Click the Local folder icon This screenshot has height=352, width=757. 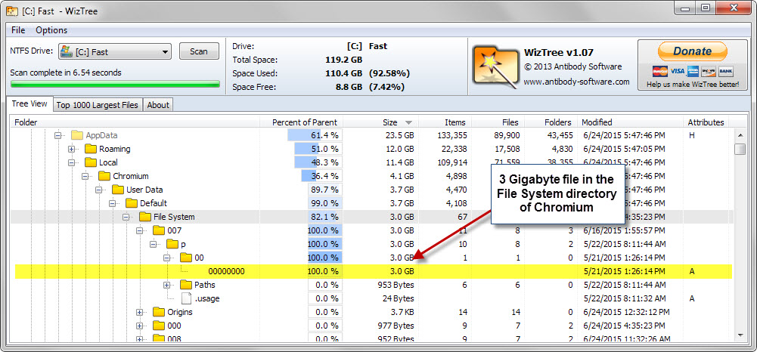coord(90,162)
